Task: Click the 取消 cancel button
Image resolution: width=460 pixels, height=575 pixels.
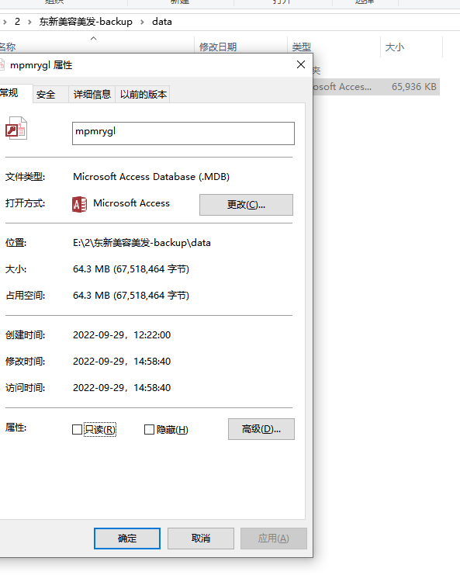Action: [201, 539]
